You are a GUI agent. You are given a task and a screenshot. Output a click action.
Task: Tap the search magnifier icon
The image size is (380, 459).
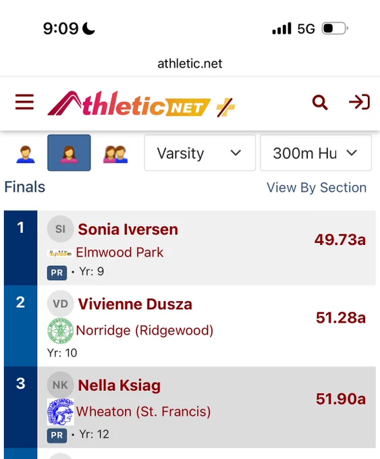click(x=320, y=103)
